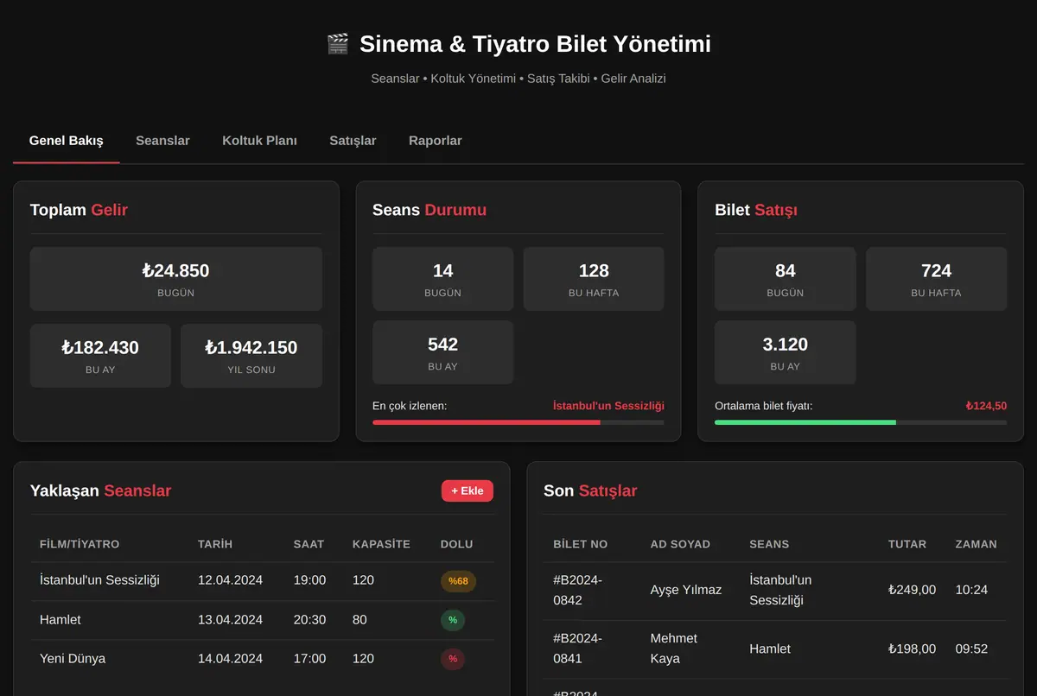Click the date 14.04.2024

coord(230,659)
